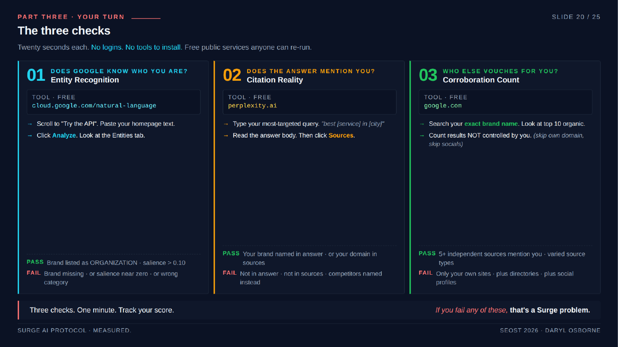Select the highlighted phrase "exact brand name"
The width and height of the screenshot is (618, 347).
point(491,124)
